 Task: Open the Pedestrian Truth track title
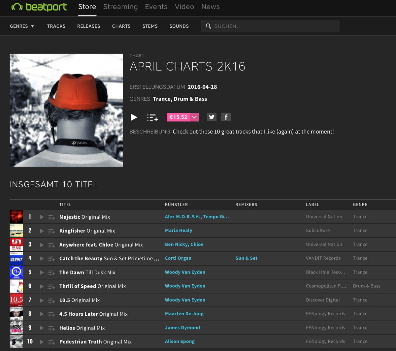95,342
